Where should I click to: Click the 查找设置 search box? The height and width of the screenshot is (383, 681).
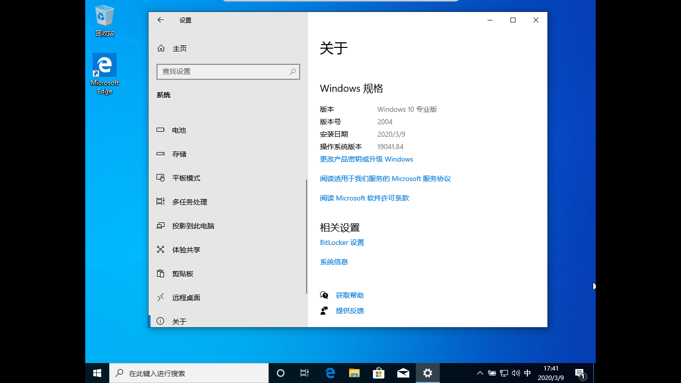[x=228, y=71]
